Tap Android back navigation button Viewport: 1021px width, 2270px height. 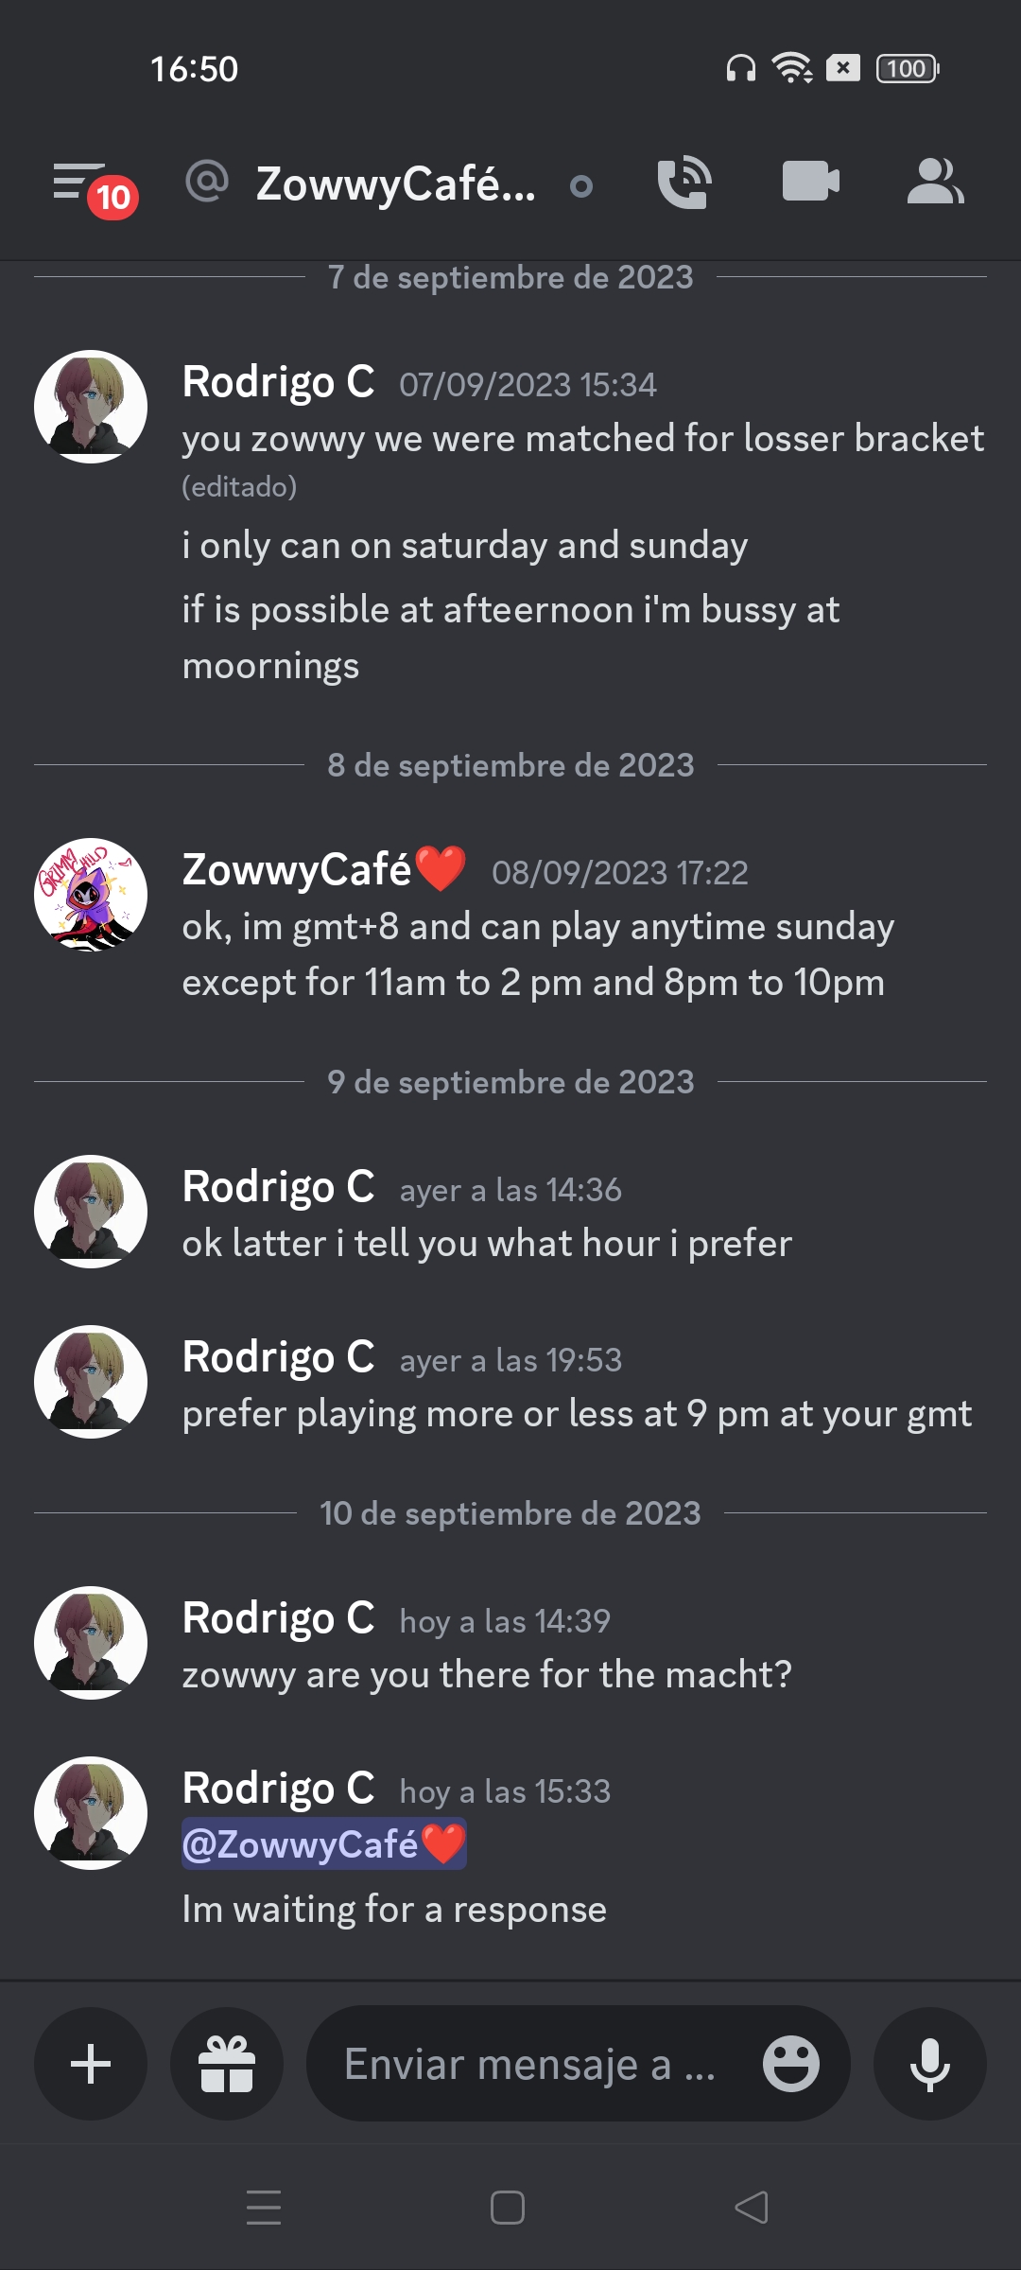(752, 2208)
